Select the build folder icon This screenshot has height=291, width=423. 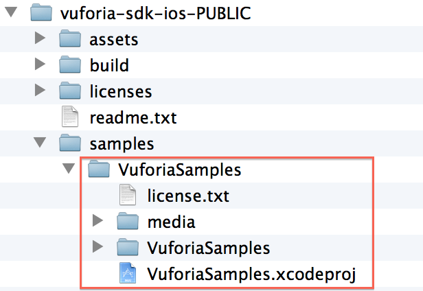(70, 65)
